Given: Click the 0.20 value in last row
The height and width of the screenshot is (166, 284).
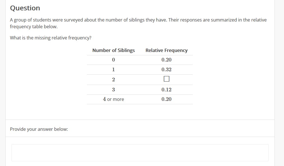Looking at the screenshot, I should 166,99.
